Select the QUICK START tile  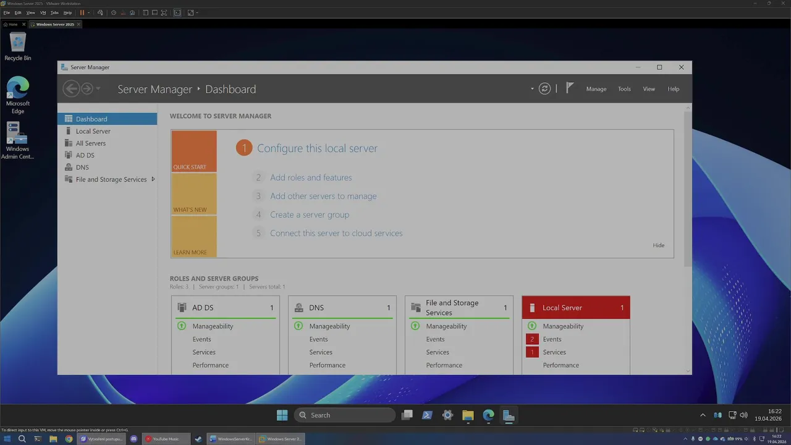(194, 151)
